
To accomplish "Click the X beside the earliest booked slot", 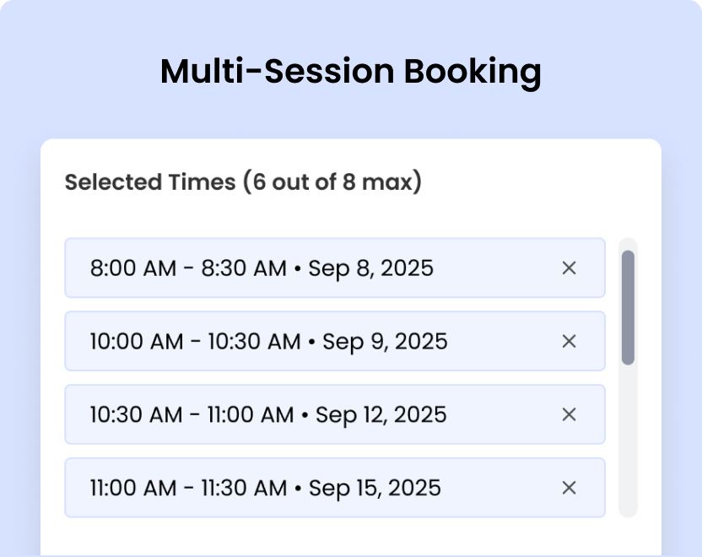I will (568, 268).
